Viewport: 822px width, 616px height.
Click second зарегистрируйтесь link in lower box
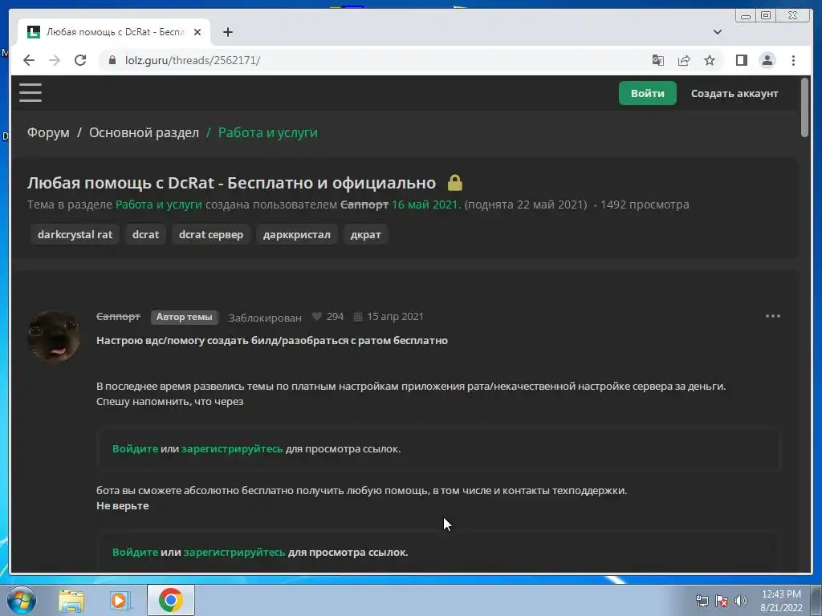234,553
